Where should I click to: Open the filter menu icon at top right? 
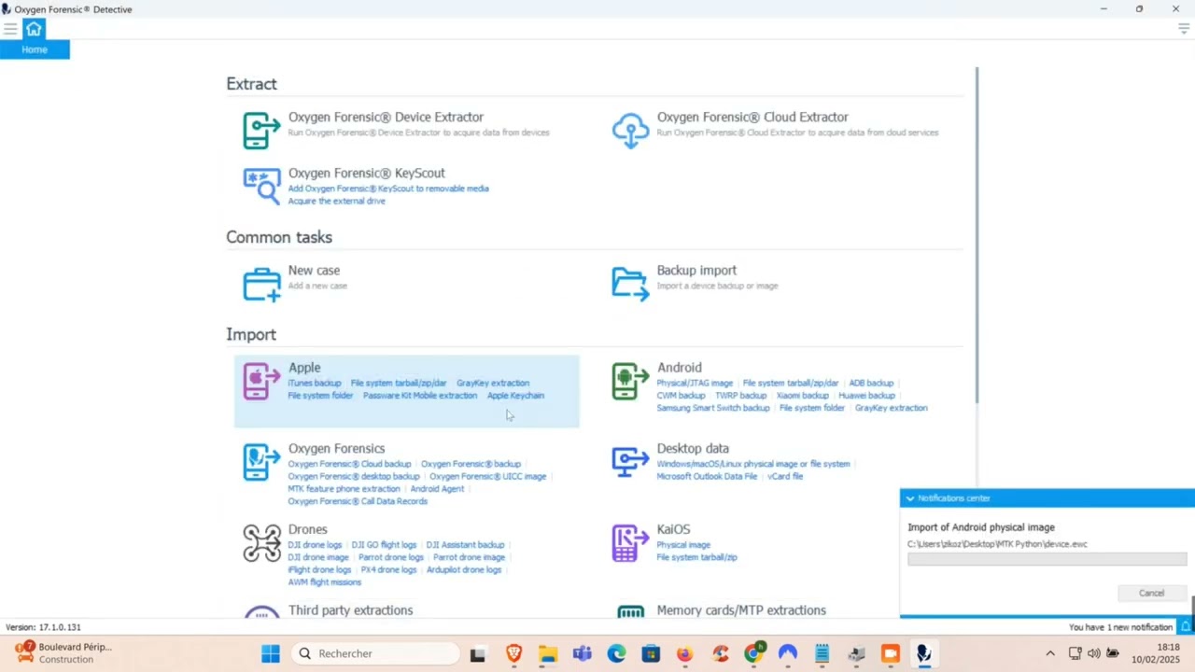point(1184,29)
